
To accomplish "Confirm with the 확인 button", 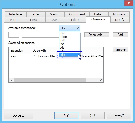I will [66, 116].
